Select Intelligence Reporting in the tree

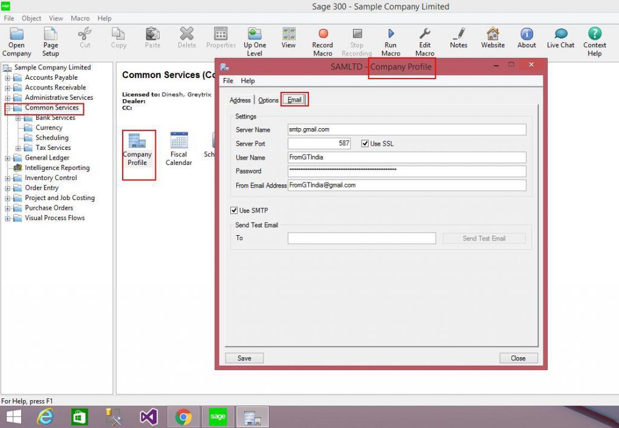(57, 168)
